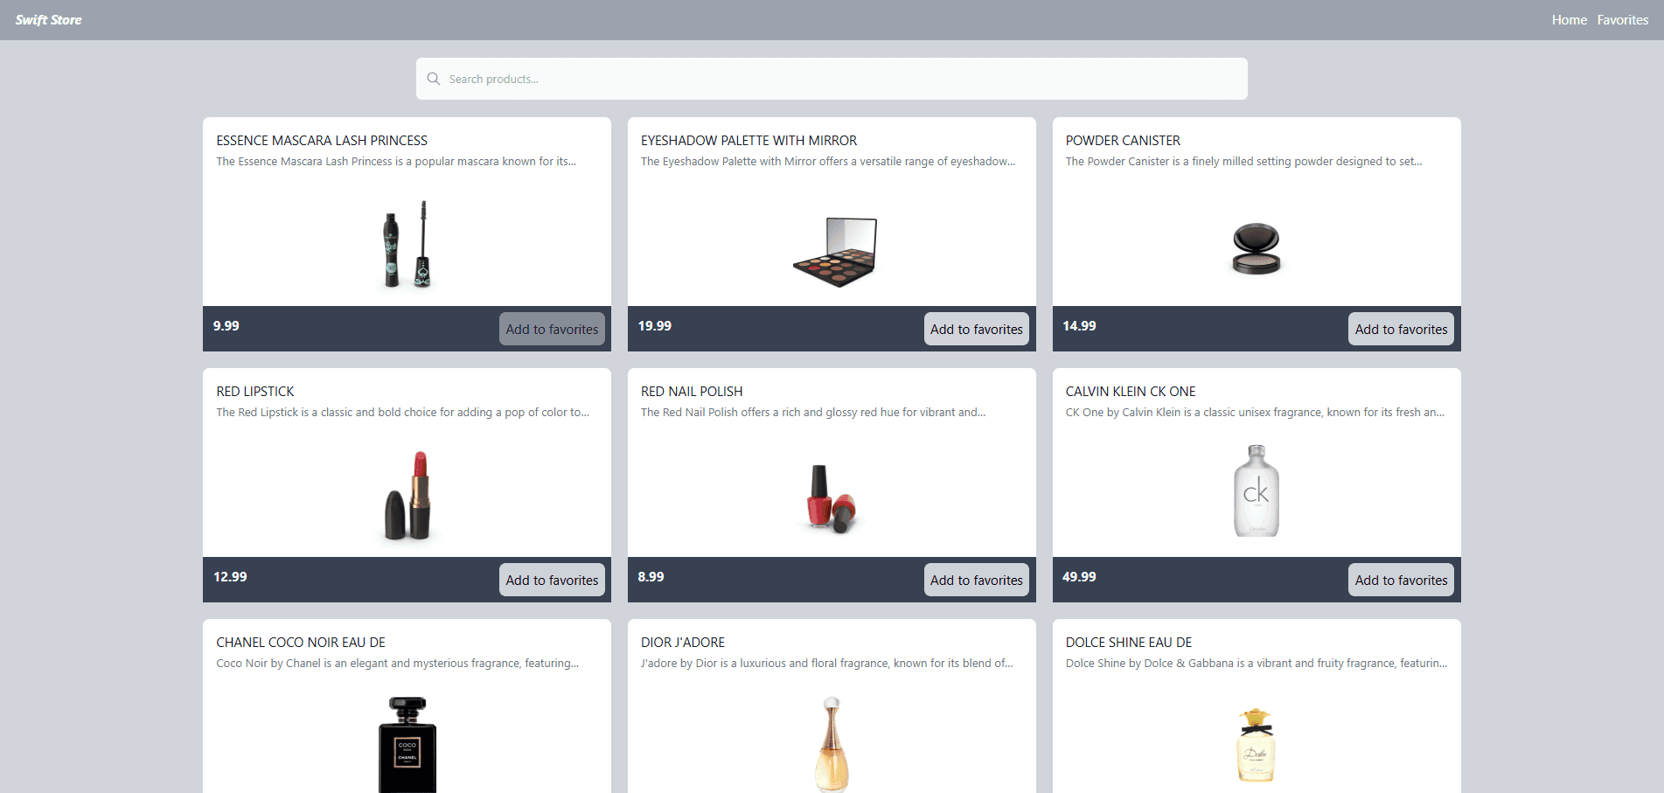
Task: Click the search magnifier icon
Action: click(433, 79)
